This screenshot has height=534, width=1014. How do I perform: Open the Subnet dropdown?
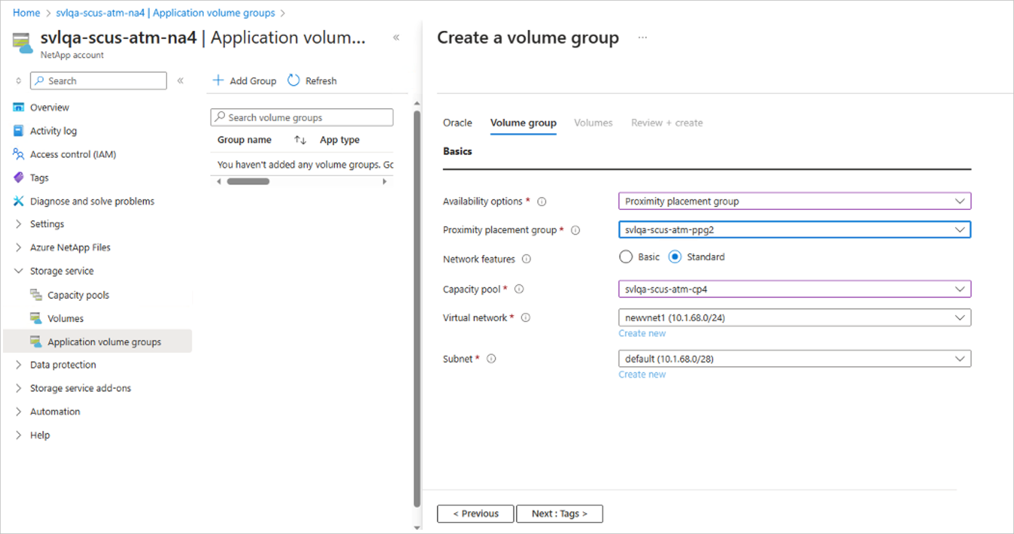click(794, 359)
